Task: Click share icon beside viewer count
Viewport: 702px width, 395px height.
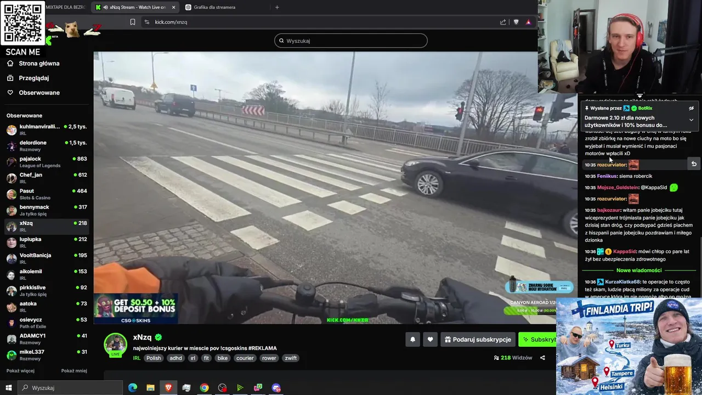Action: (542, 358)
